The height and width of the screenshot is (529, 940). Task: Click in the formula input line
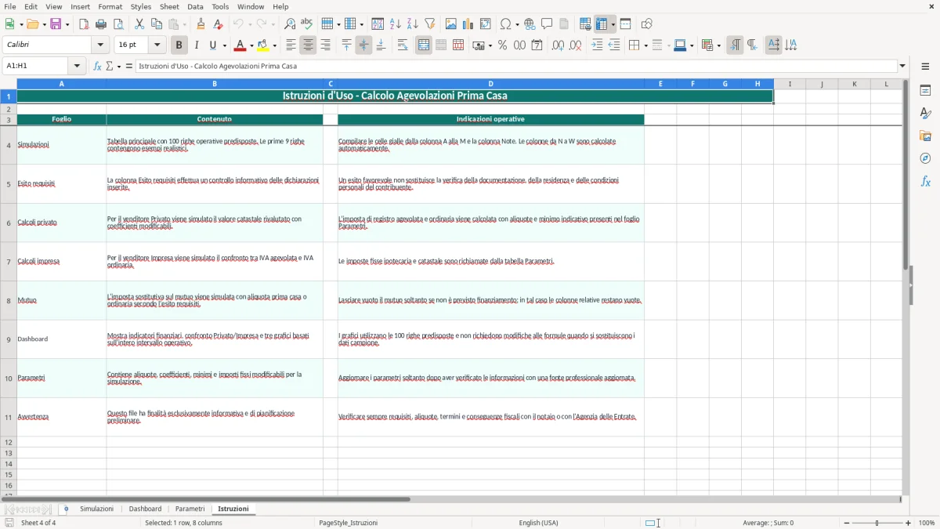pos(515,67)
